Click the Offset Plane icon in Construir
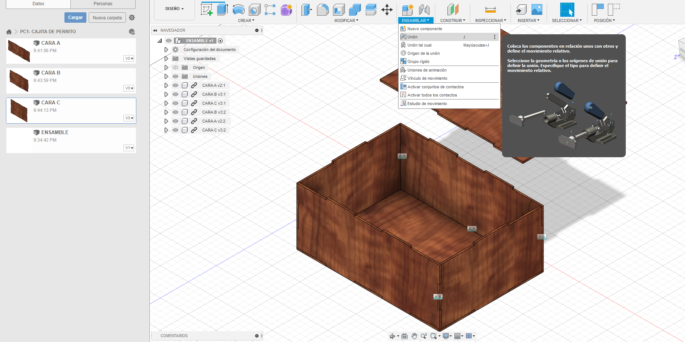685x342 pixels. tap(453, 10)
